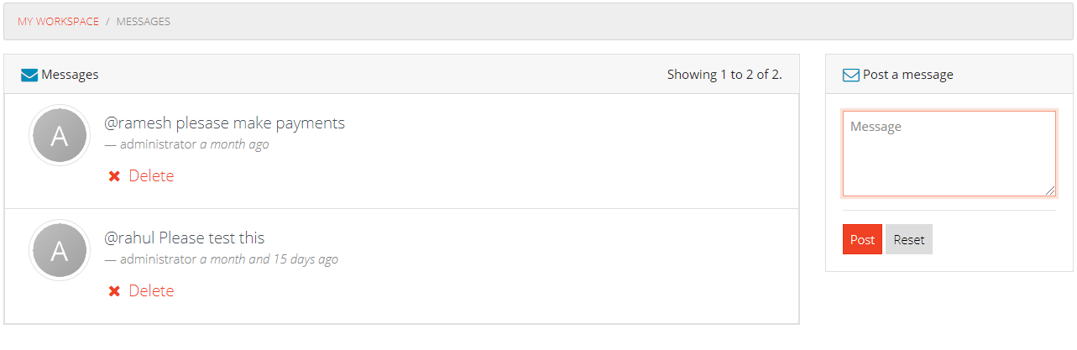Click the envelope icon beside Messages heading
This screenshot has height=350, width=1077.
click(x=29, y=75)
